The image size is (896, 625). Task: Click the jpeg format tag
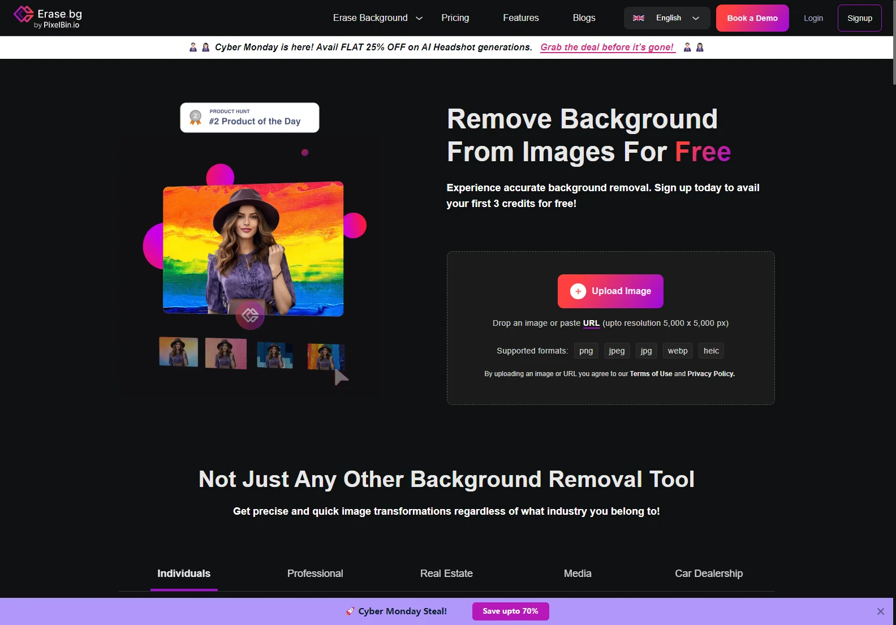(x=617, y=351)
